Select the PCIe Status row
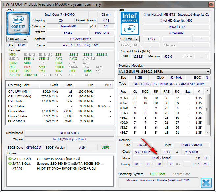Image resolution: width=216 pixels, height=192 pixels. point(60,121)
